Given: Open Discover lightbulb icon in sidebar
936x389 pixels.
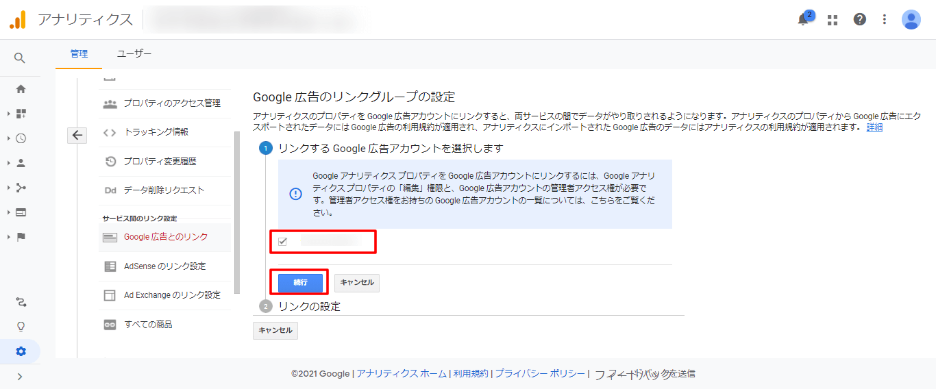Looking at the screenshot, I should point(21,327).
